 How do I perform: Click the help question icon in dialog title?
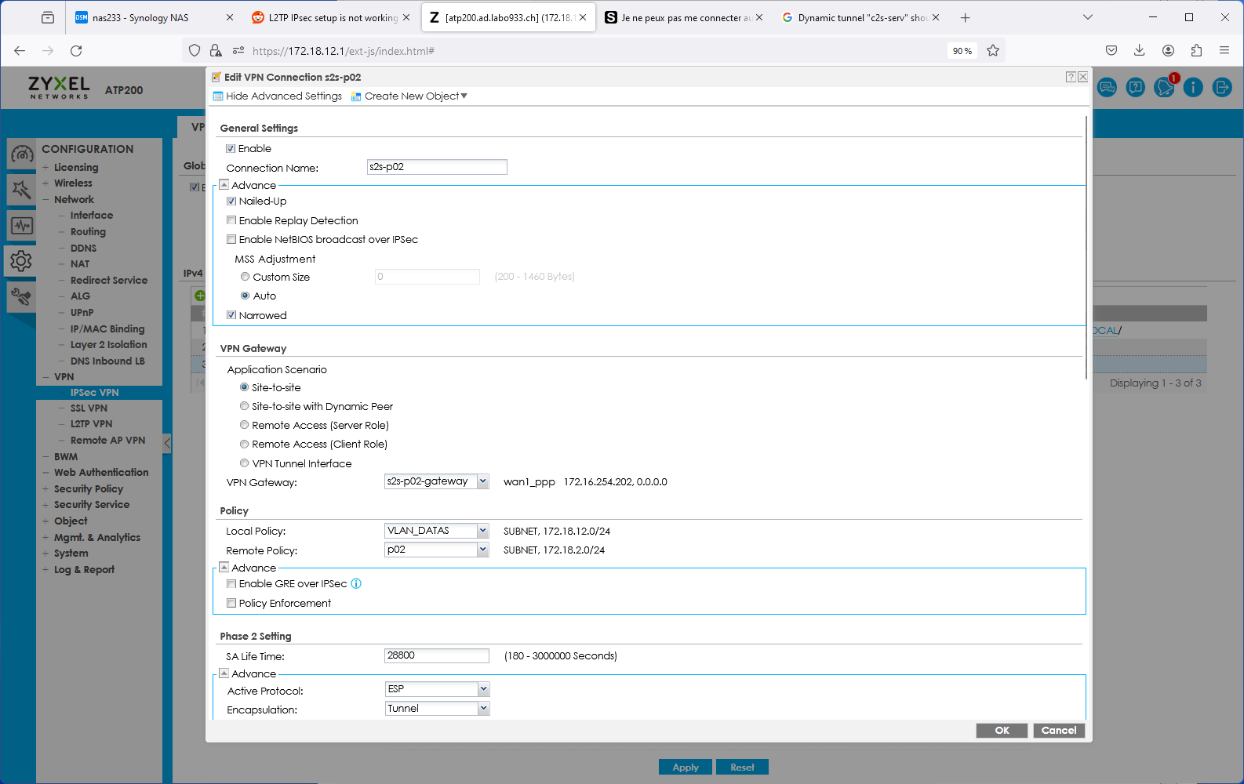click(1071, 77)
